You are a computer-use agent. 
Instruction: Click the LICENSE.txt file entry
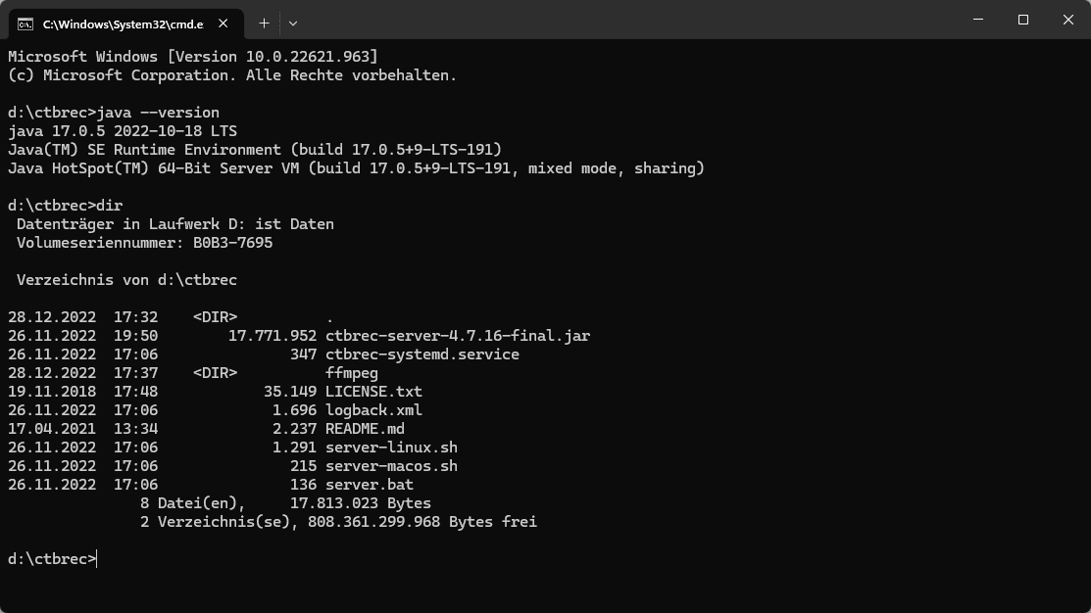pyautogui.click(x=373, y=392)
